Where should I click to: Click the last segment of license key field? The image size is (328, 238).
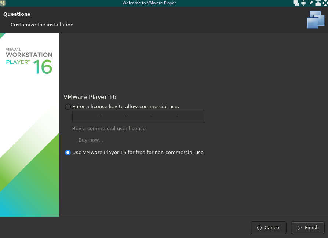(191, 117)
